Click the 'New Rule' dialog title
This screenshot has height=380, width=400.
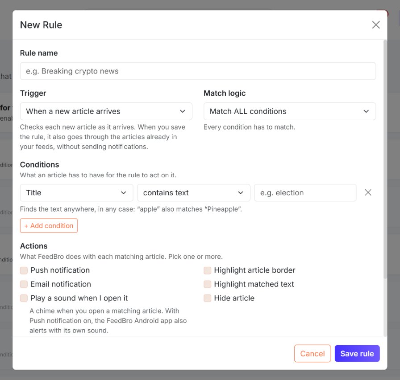41,25
